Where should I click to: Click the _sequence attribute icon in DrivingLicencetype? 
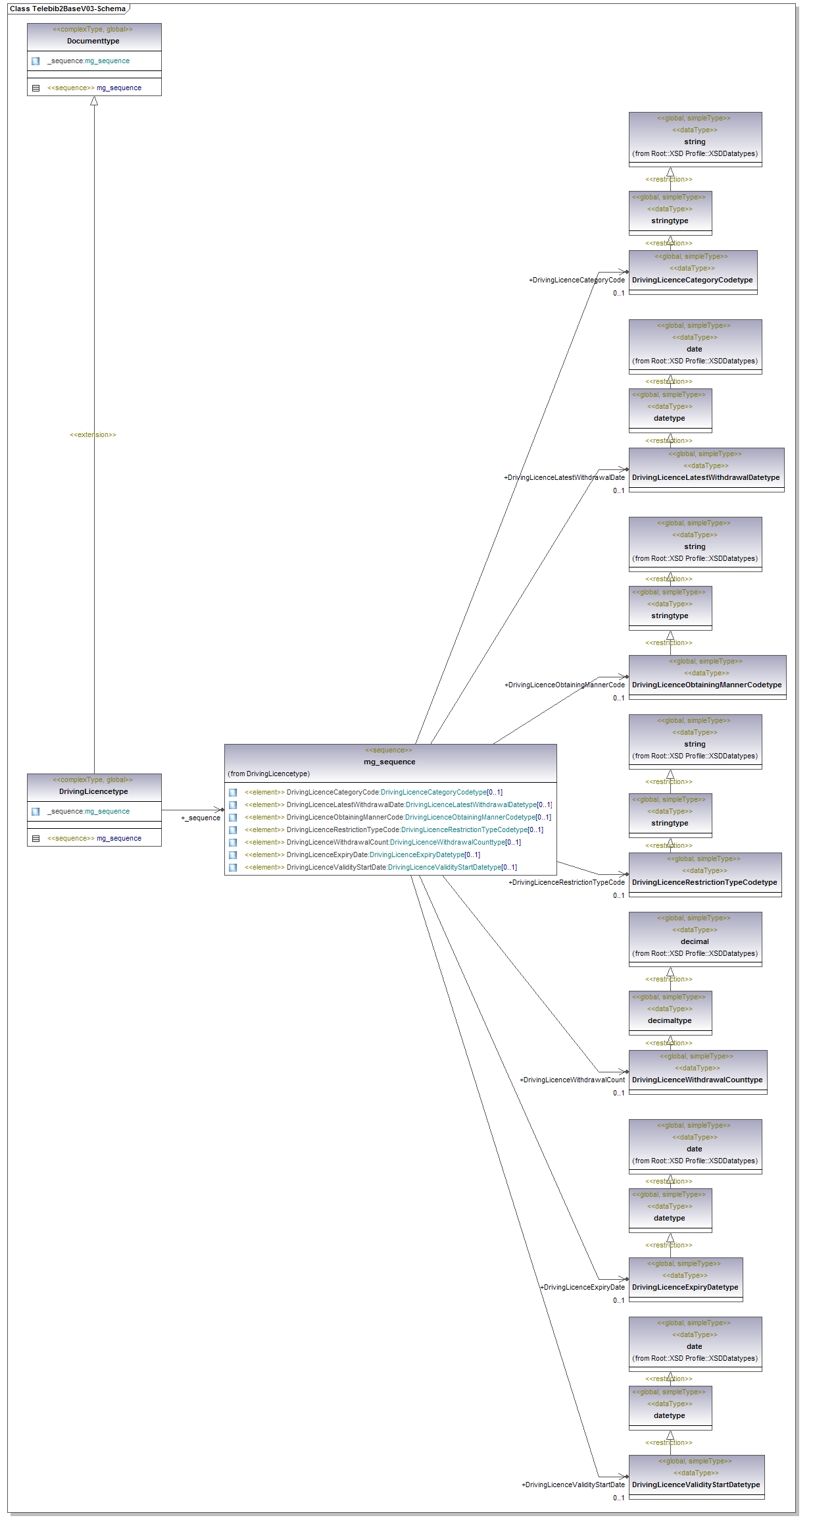pos(36,812)
